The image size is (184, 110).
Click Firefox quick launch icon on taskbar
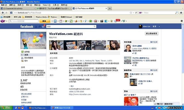coord(19,108)
